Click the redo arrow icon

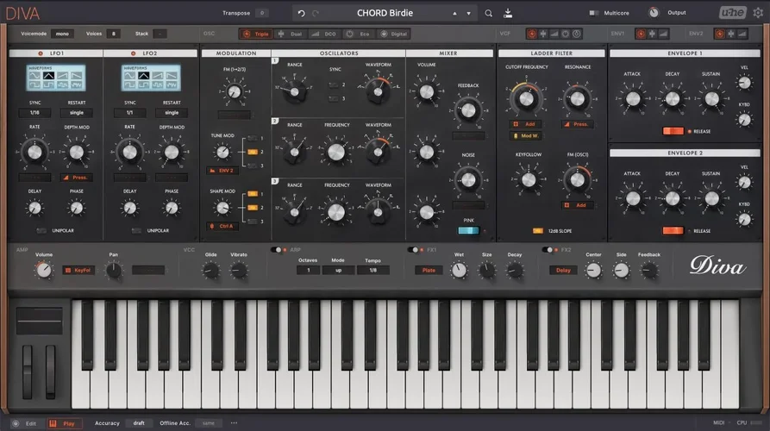[x=315, y=13]
